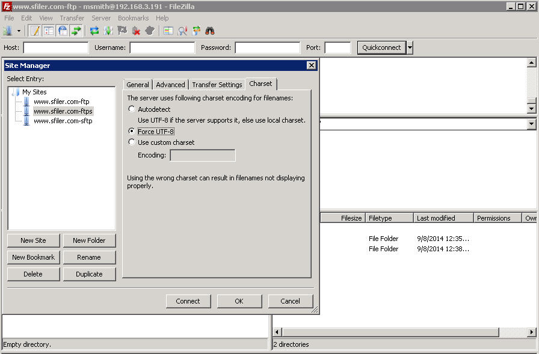Expand the remote site path dropdown
This screenshot has height=354, width=539.
(531, 124)
